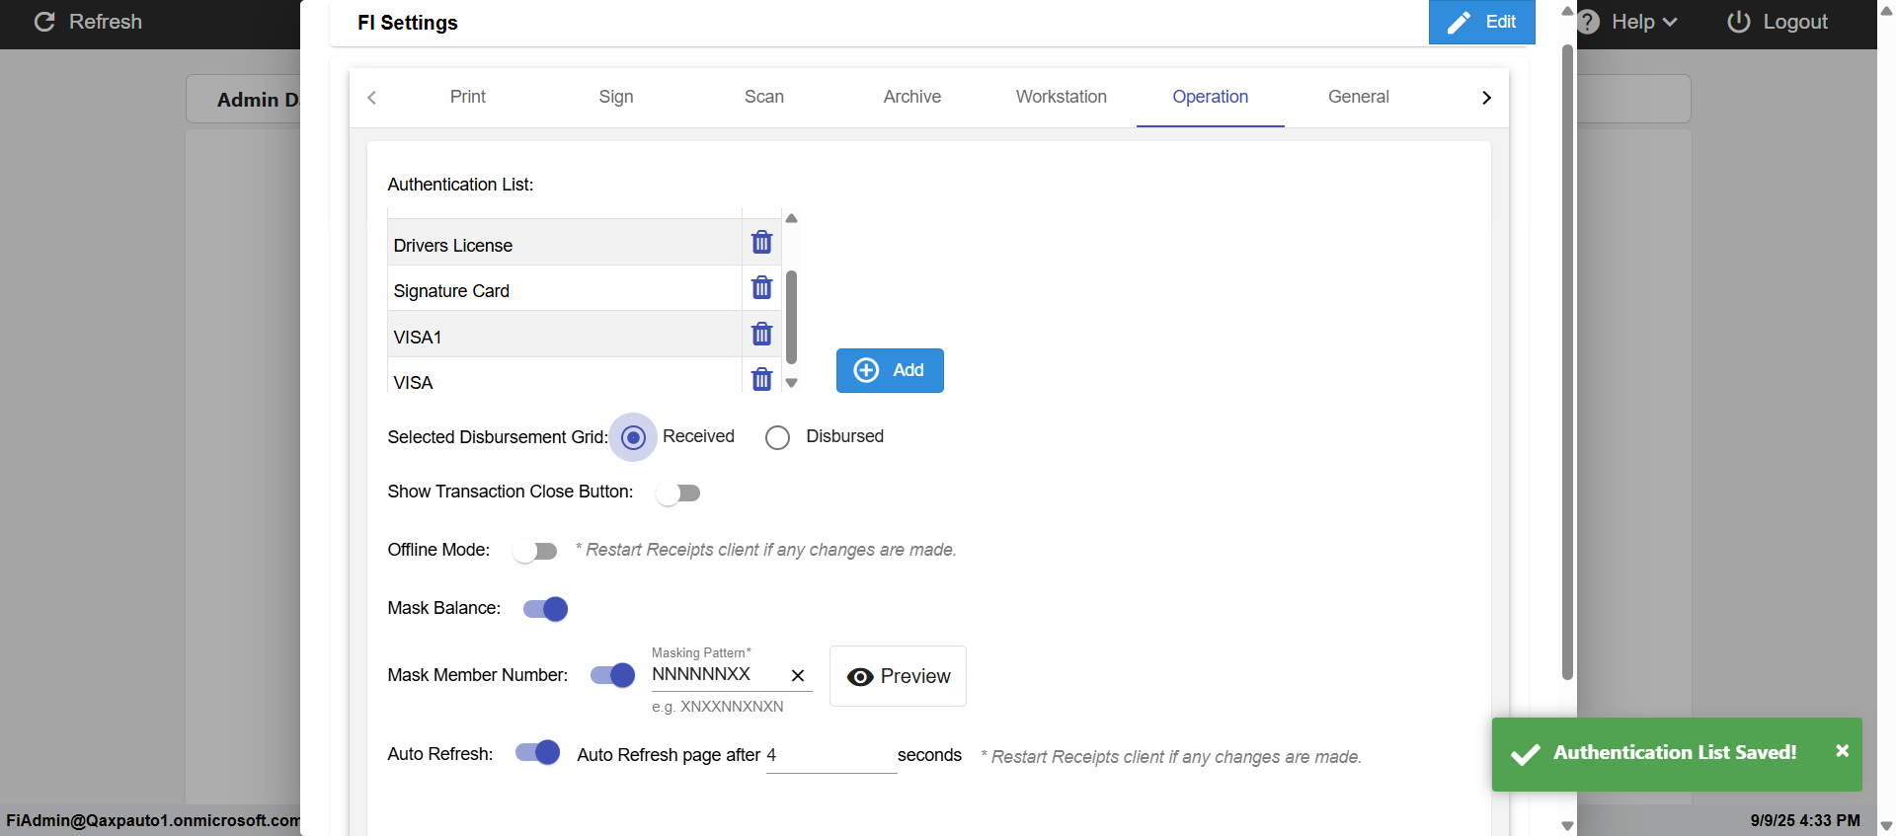Click the Refresh icon in header
This screenshot has height=836, width=1896.
(44, 22)
